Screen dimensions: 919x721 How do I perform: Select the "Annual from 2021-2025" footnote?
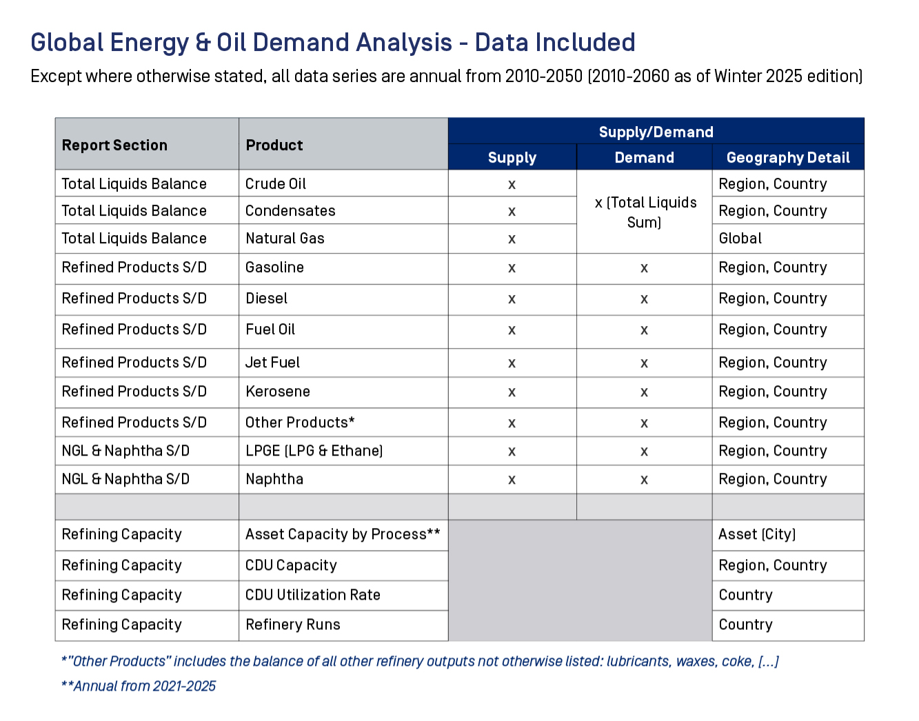point(139,687)
